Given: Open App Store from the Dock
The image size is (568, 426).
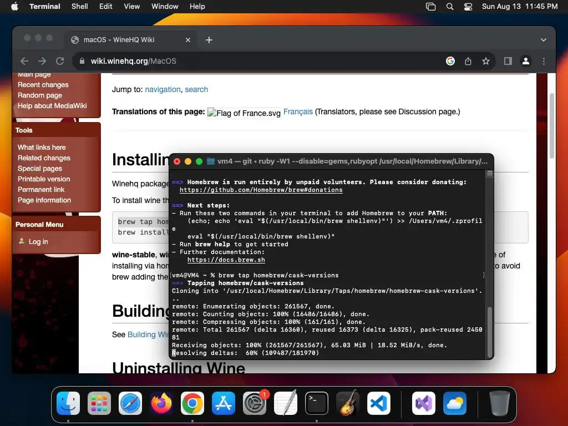Looking at the screenshot, I should 223,403.
